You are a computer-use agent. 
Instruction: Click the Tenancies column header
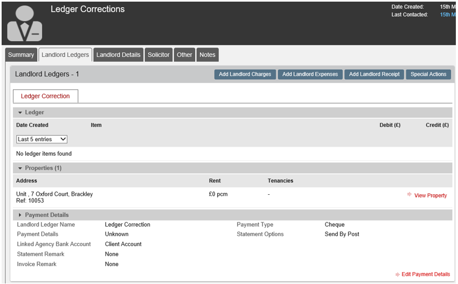(281, 181)
